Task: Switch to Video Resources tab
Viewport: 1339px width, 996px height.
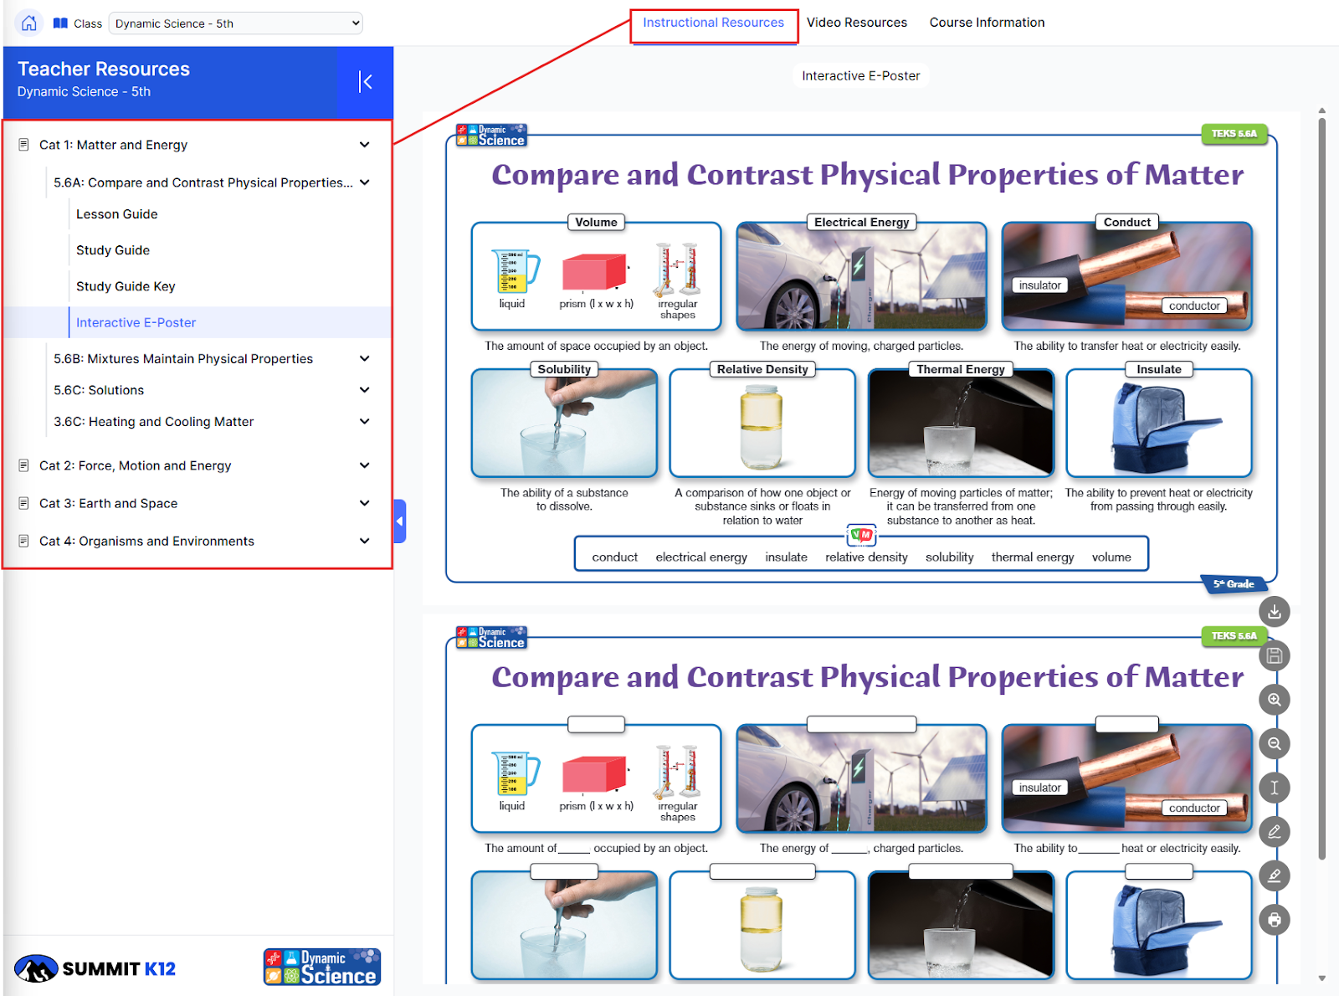Action: tap(857, 23)
